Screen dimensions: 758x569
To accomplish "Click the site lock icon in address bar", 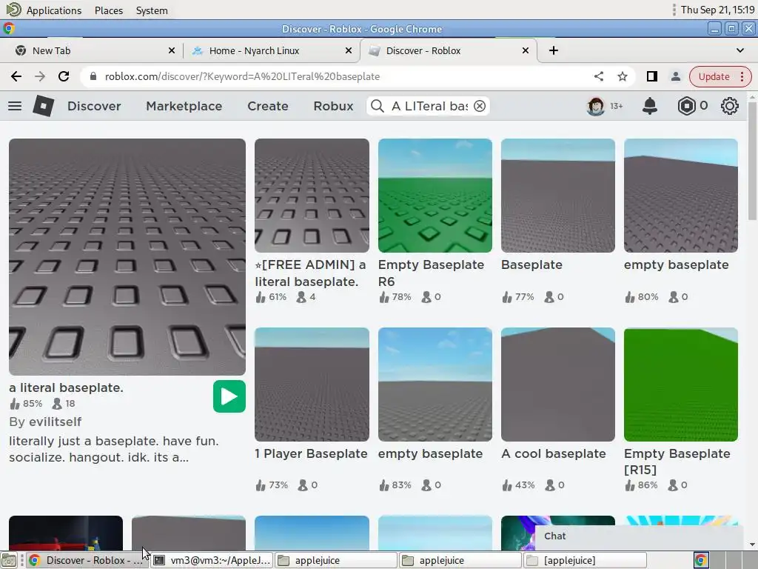I will 93,76.
